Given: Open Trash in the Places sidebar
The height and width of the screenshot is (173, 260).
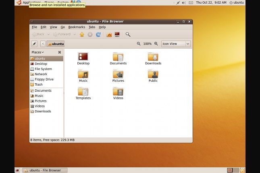Looking at the screenshot, I should tap(47, 84).
